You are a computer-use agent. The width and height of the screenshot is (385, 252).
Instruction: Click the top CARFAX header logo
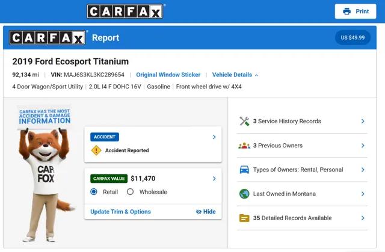(x=125, y=11)
